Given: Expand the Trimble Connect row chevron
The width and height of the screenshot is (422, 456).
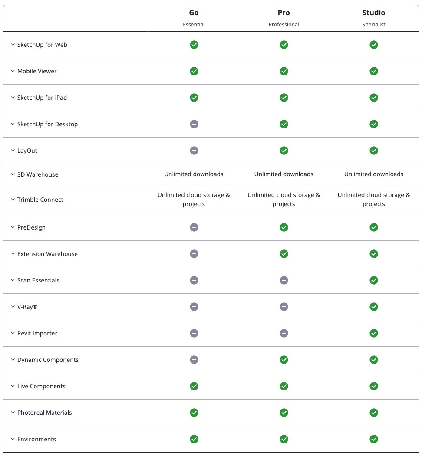Looking at the screenshot, I should [x=13, y=200].
